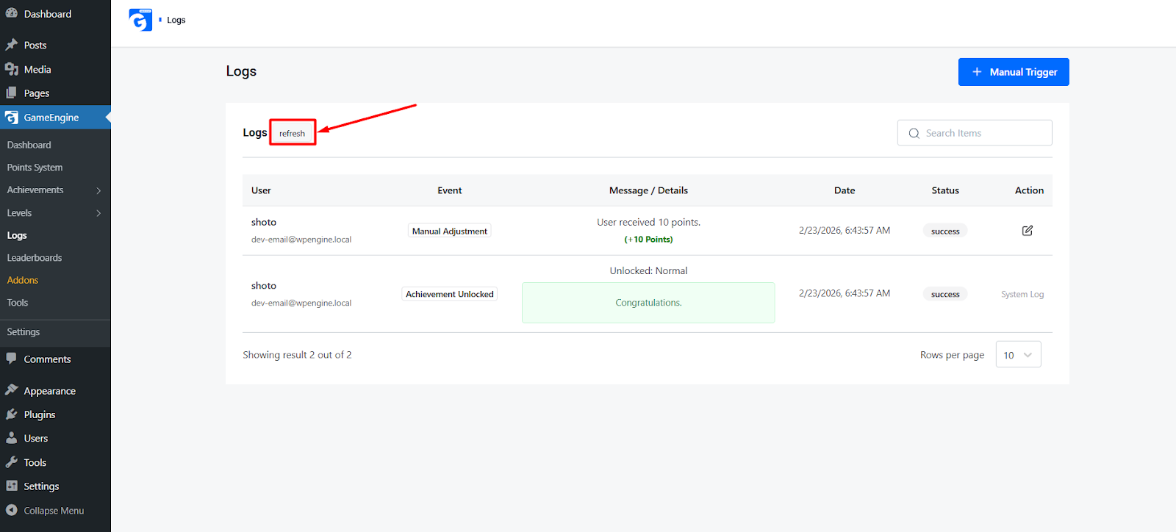Screen dimensions: 1176x532
Task: Click the Manual Trigger button
Action: click(x=1014, y=72)
